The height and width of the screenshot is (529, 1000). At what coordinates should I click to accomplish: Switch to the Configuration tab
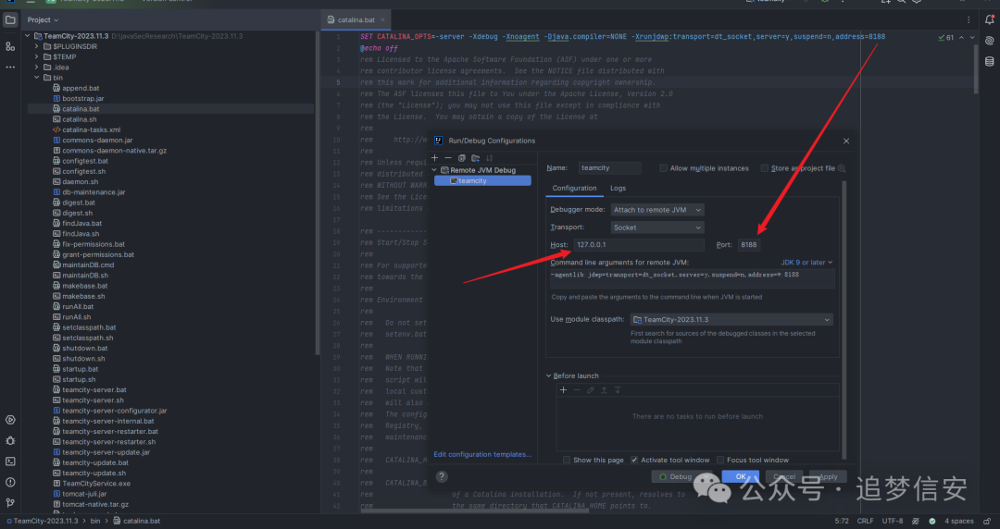574,188
